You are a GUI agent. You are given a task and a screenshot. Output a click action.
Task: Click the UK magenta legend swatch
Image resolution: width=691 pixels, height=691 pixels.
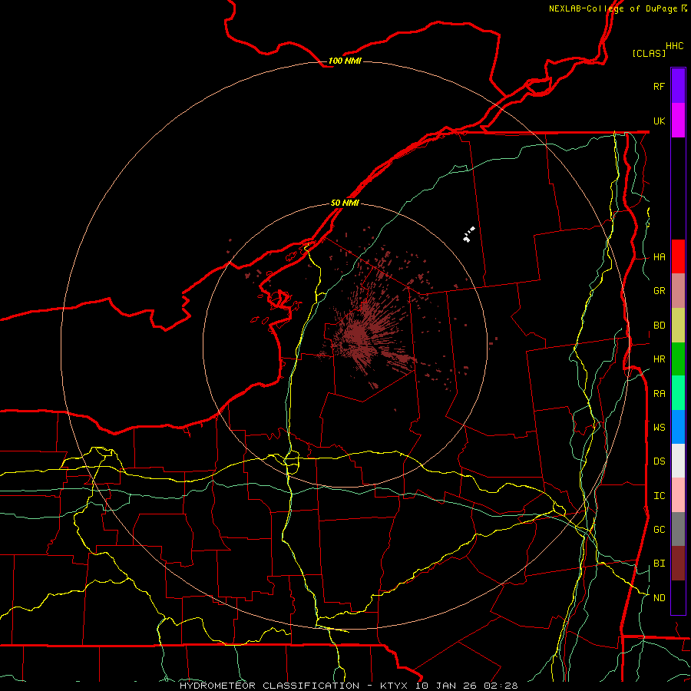click(x=678, y=121)
